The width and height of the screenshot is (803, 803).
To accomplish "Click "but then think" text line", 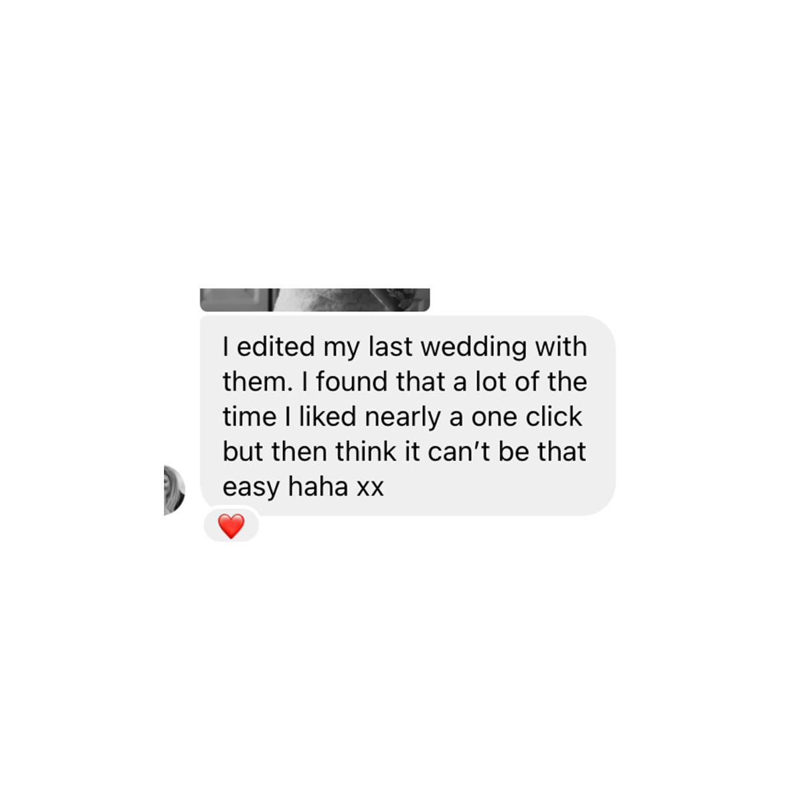I will coord(310,452).
